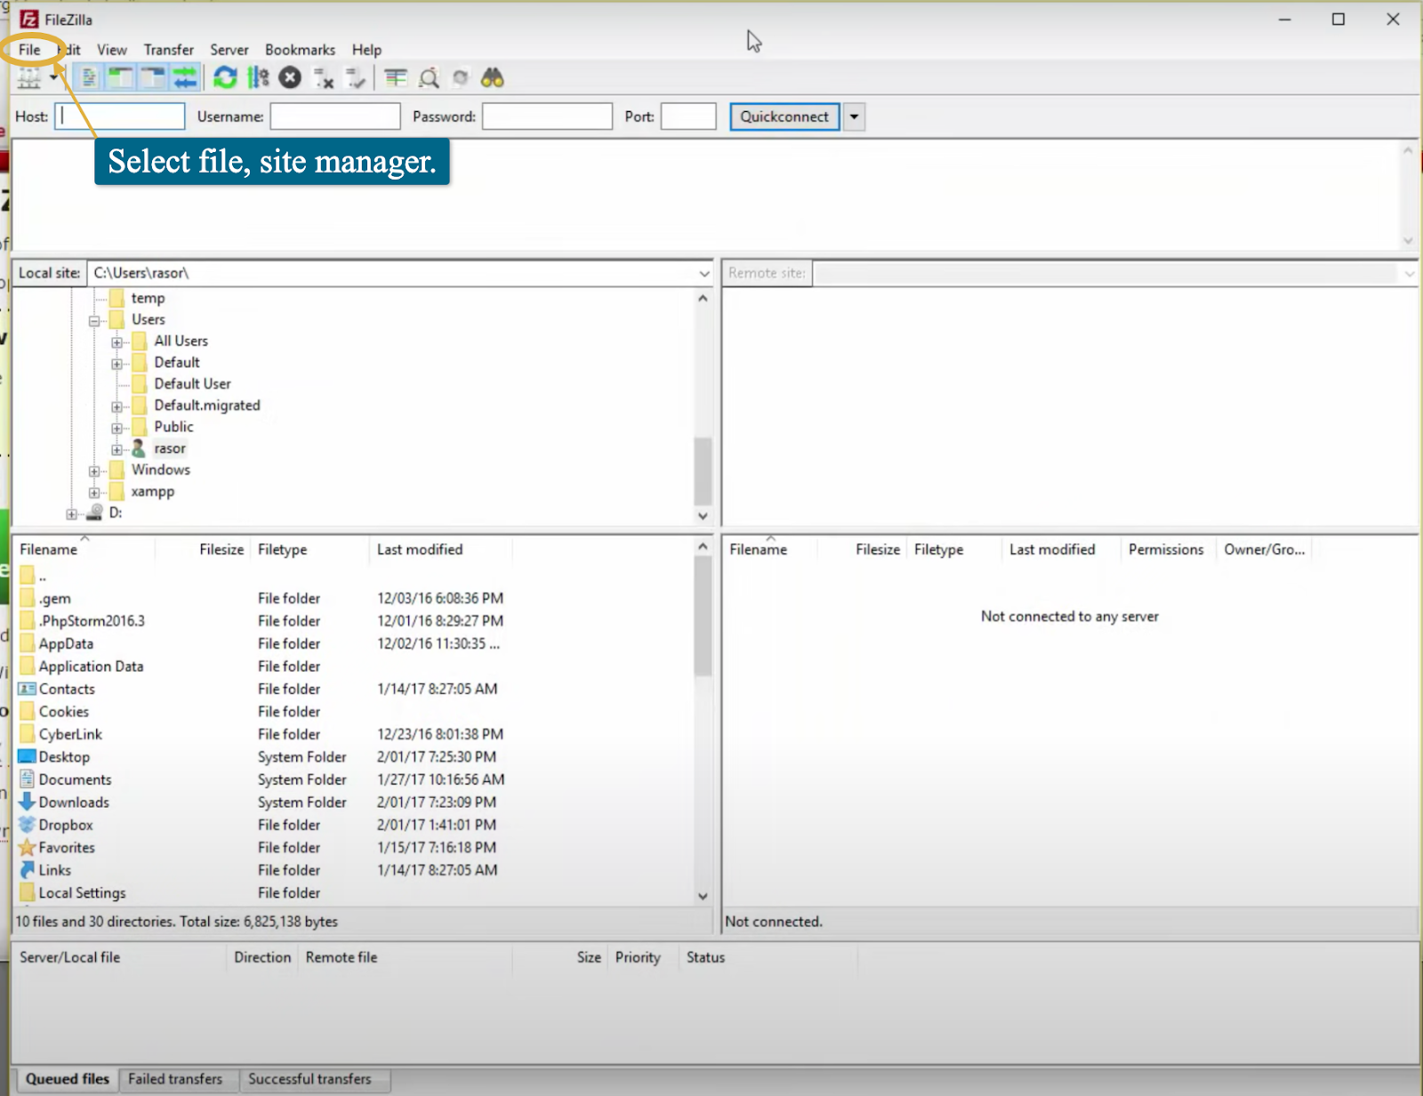The height and width of the screenshot is (1096, 1423).
Task: Switch to the Queued files tab
Action: (x=68, y=1079)
